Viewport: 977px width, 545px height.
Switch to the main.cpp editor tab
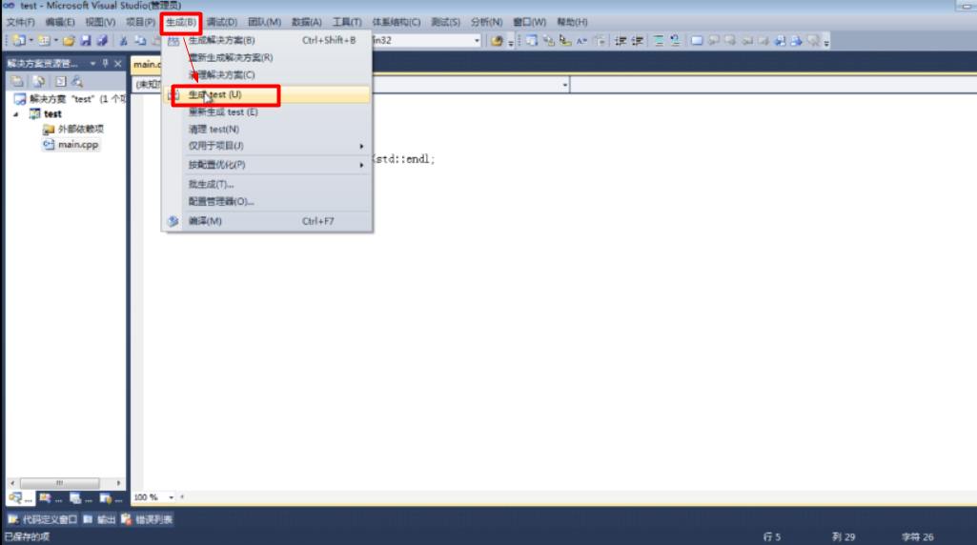pos(147,64)
